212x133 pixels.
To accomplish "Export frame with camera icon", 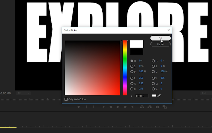I will coord(157,107).
